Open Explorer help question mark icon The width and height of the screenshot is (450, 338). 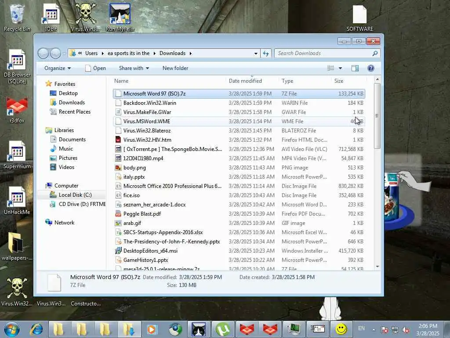(371, 68)
